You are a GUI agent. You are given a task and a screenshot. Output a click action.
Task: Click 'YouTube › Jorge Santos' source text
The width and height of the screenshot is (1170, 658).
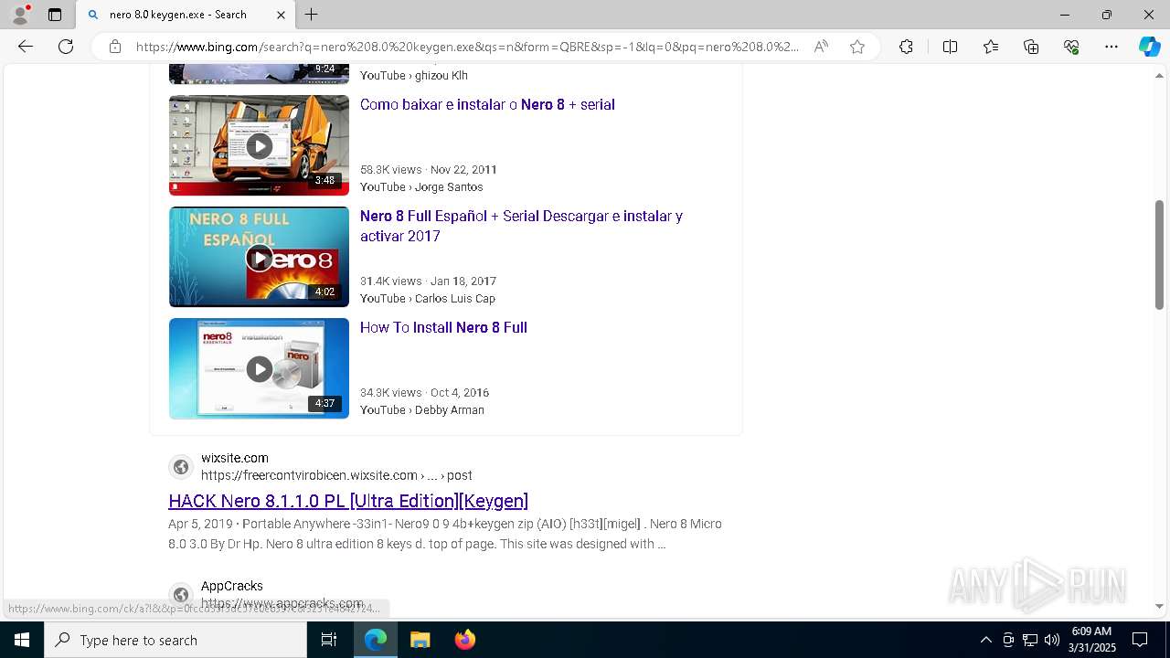coord(421,186)
